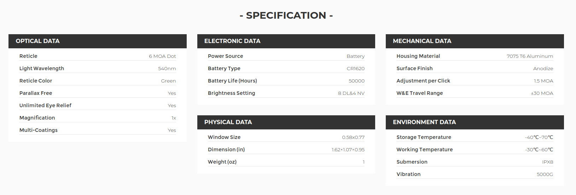Image resolution: width=576 pixels, height=195 pixels.
Task: Click the Unlimited Eye Relief label
Action: (x=45, y=105)
